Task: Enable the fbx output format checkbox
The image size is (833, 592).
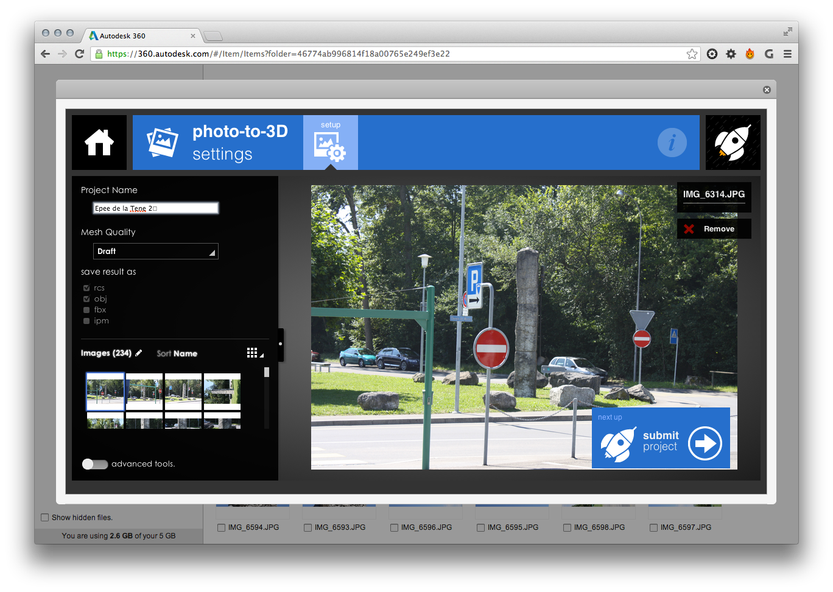Action: point(86,310)
